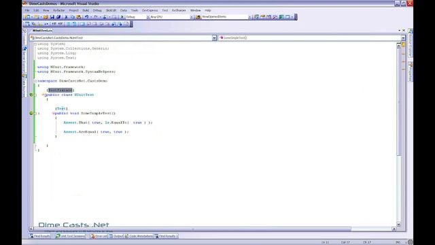The image size is (435, 245).
Task: Click the scroll right arrow in editor
Action: (x=394, y=229)
